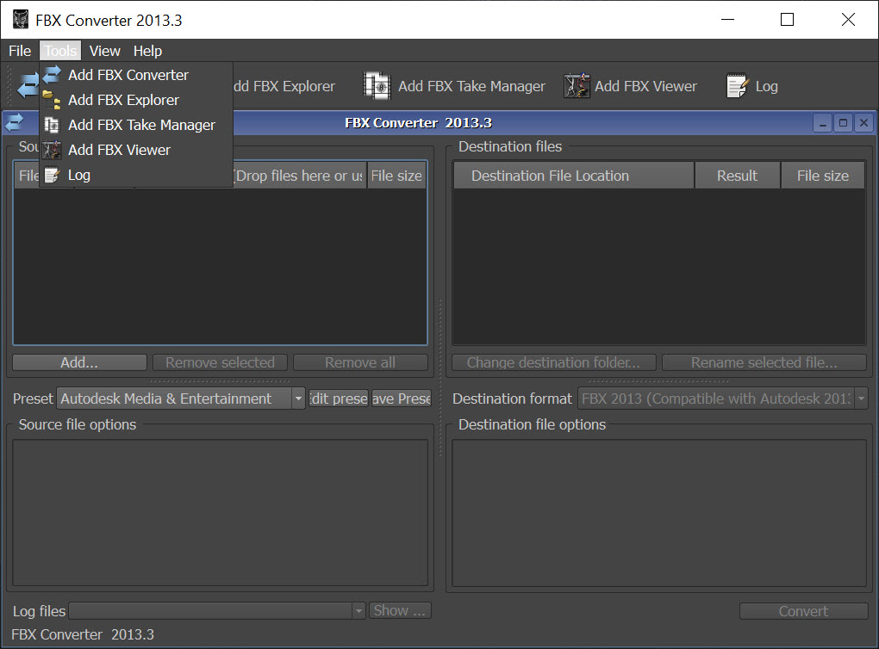
Task: Click inner FBX Converter window arrows icon
Action: [14, 122]
